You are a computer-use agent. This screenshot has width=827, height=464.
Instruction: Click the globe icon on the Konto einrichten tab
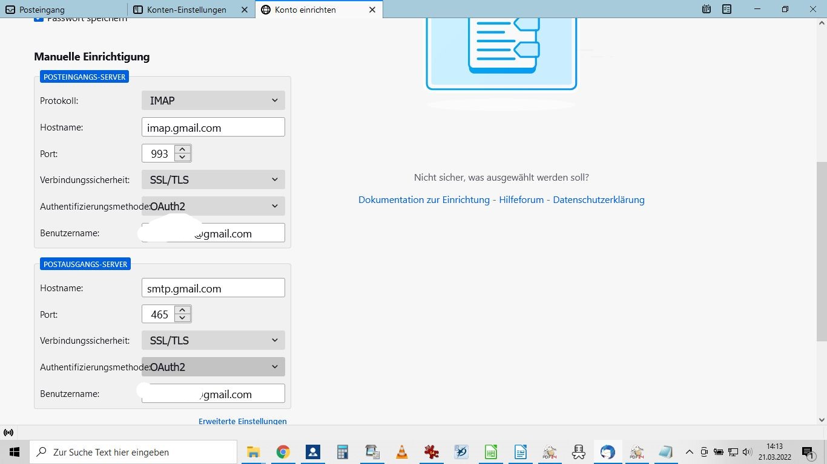tap(266, 10)
